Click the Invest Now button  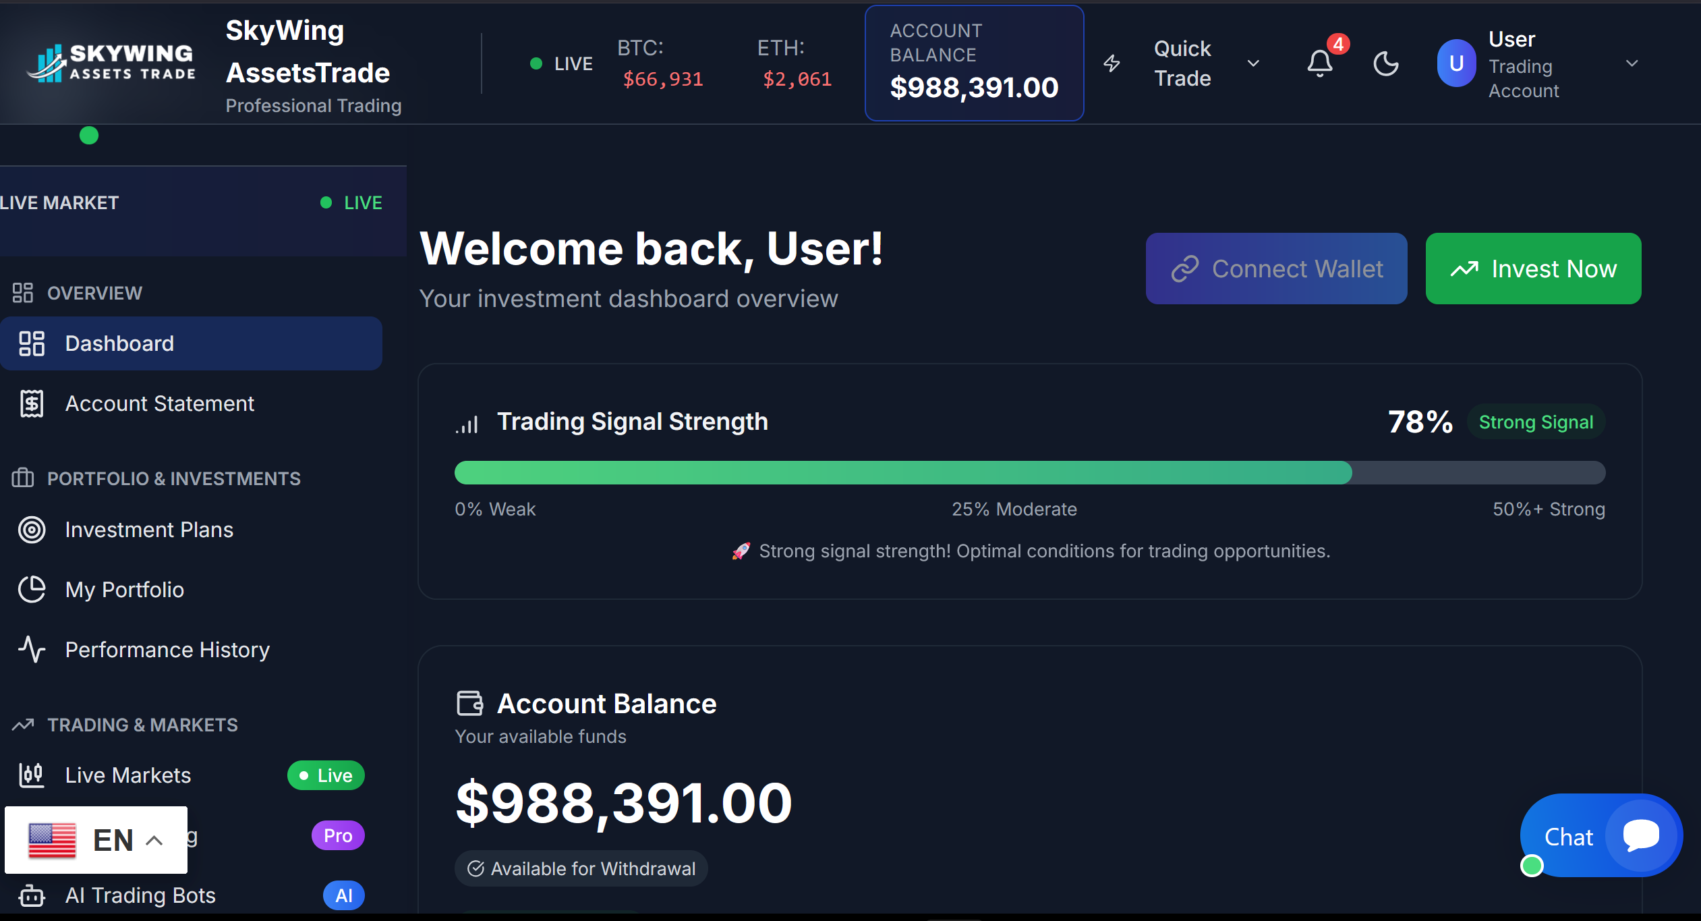click(1533, 269)
